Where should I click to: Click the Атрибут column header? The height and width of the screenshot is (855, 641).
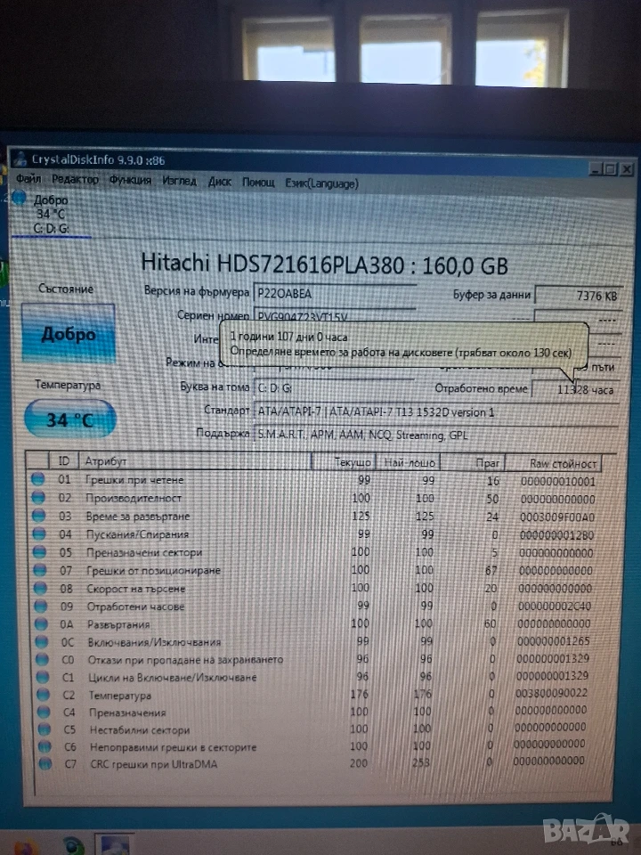click(x=195, y=461)
